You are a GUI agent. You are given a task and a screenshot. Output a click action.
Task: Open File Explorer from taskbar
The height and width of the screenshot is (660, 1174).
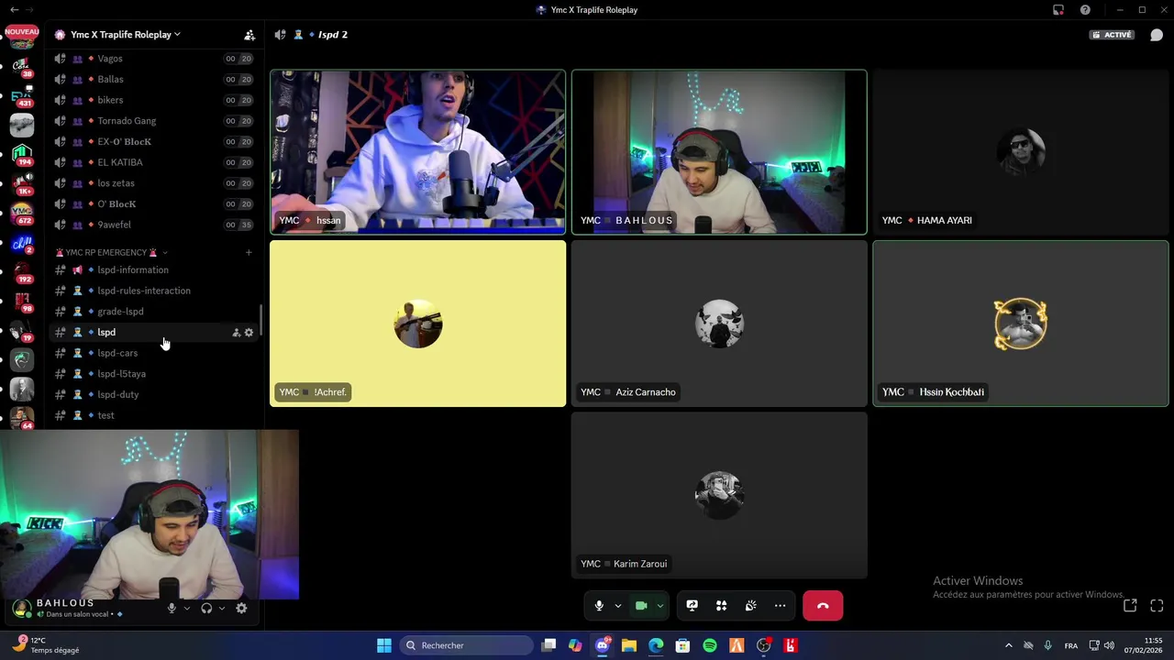pos(629,645)
